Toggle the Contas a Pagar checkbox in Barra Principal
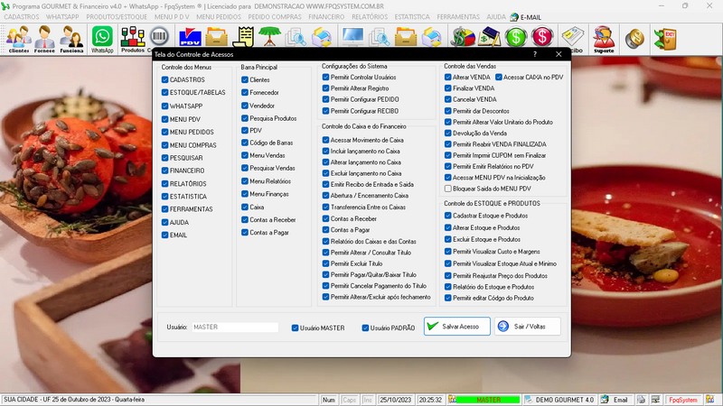This screenshot has width=723, height=406. 245,233
